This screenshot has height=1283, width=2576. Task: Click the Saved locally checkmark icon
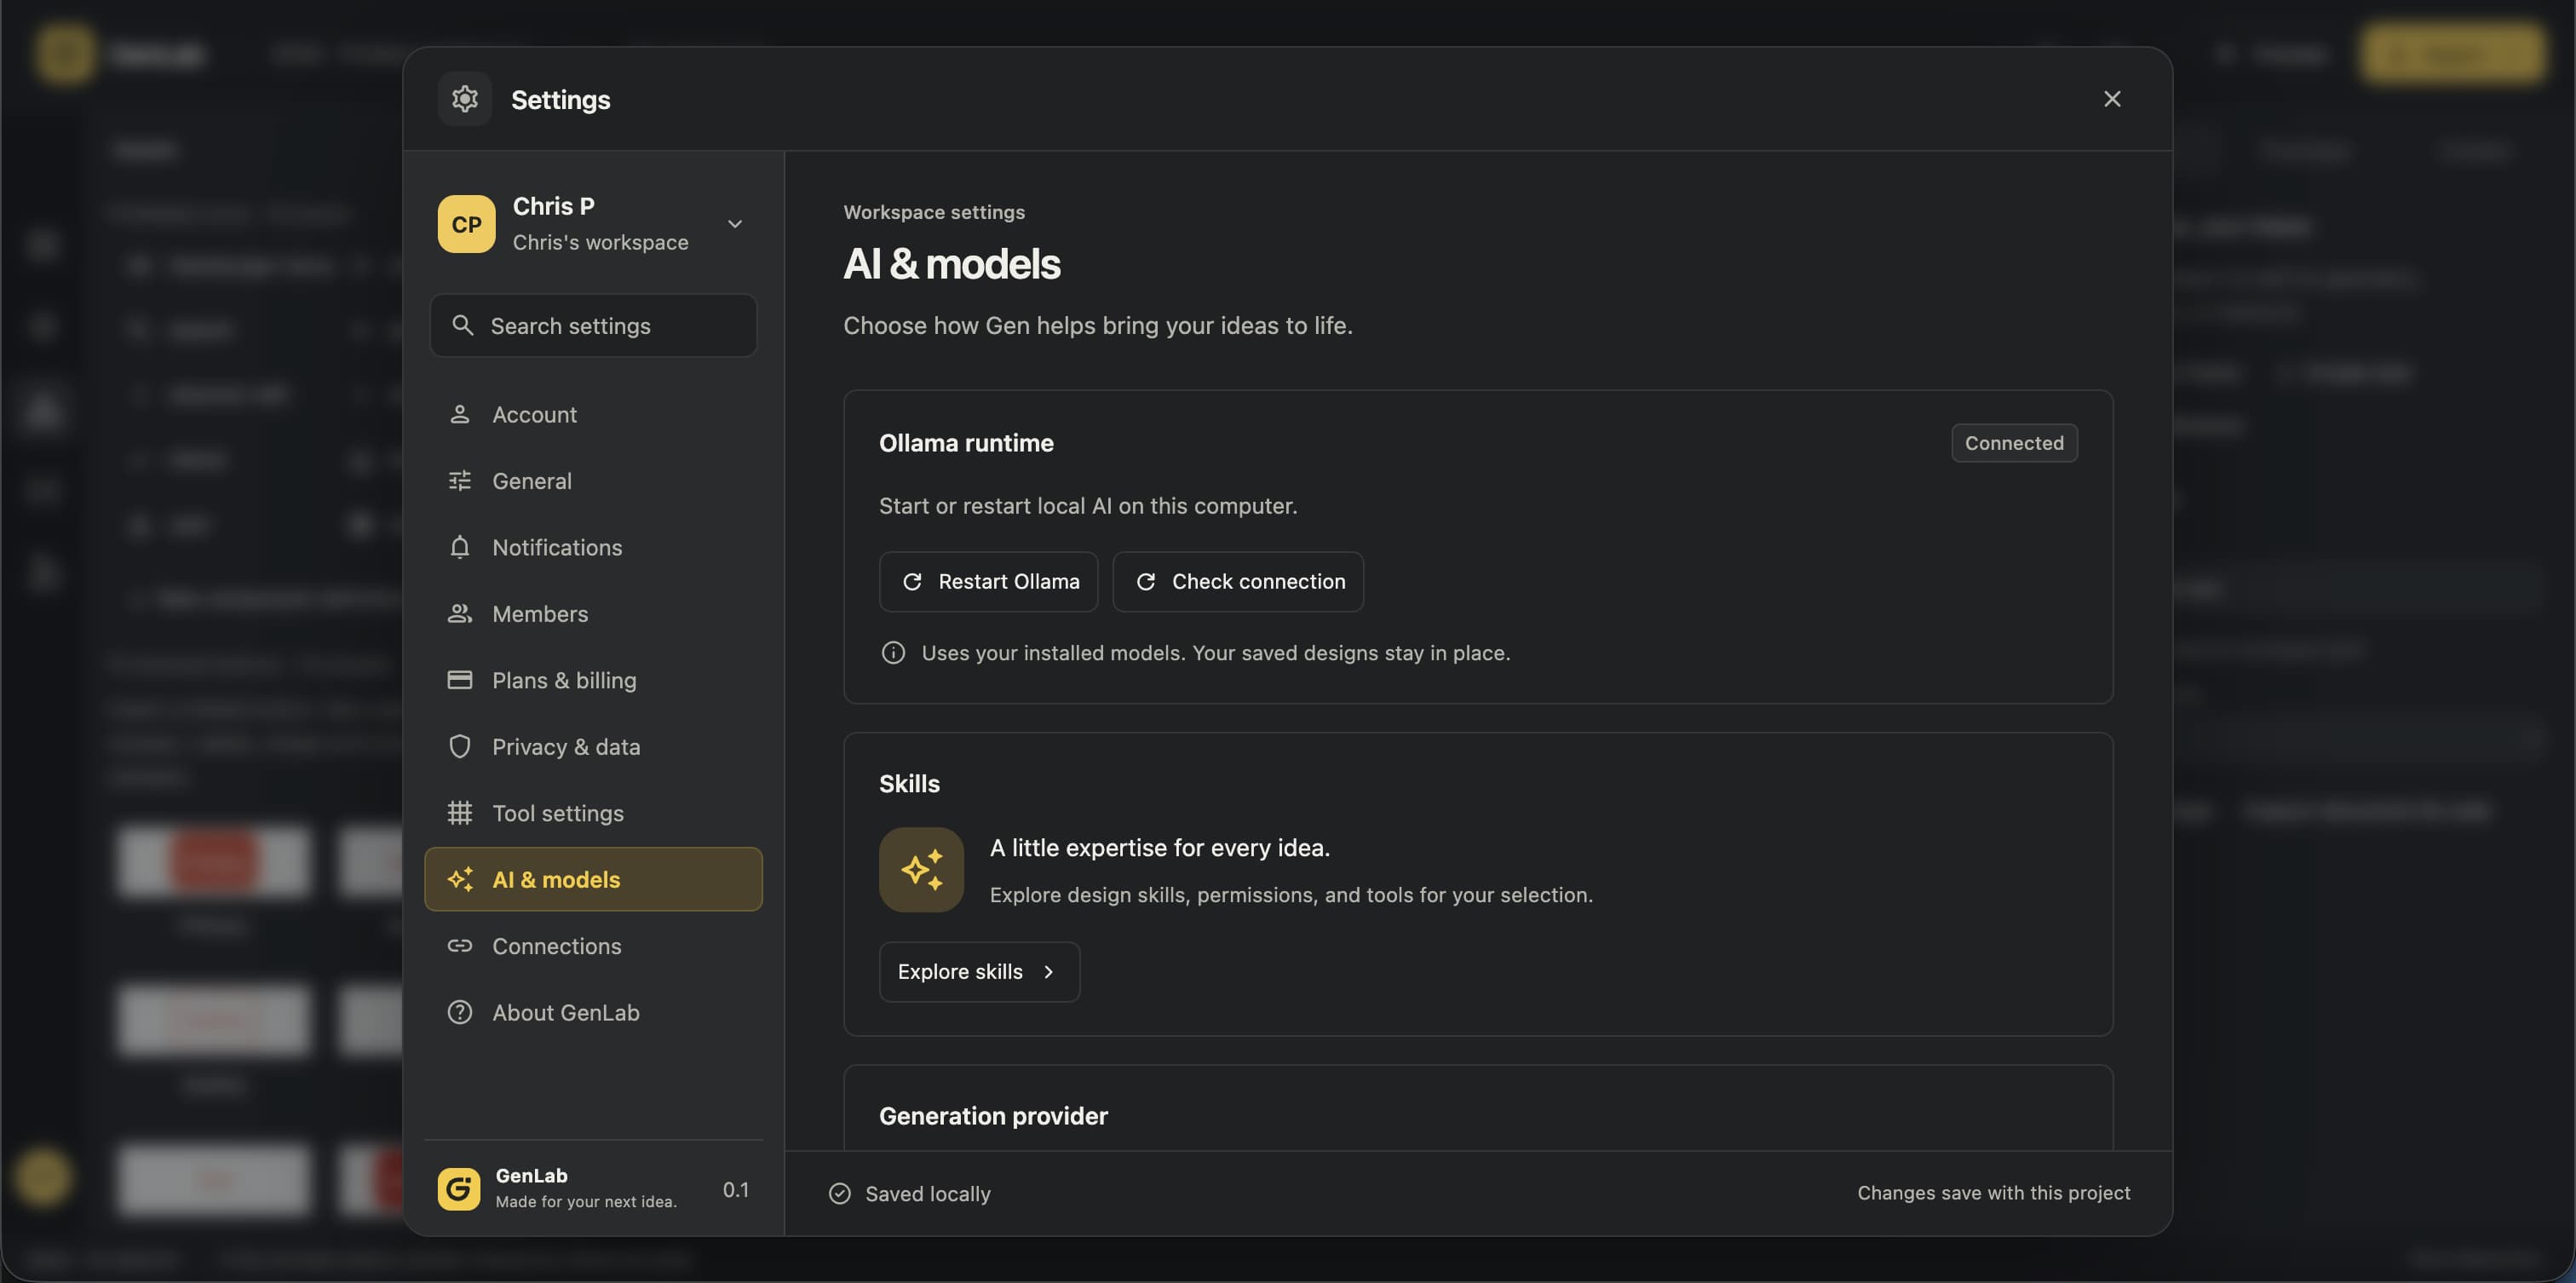(840, 1194)
